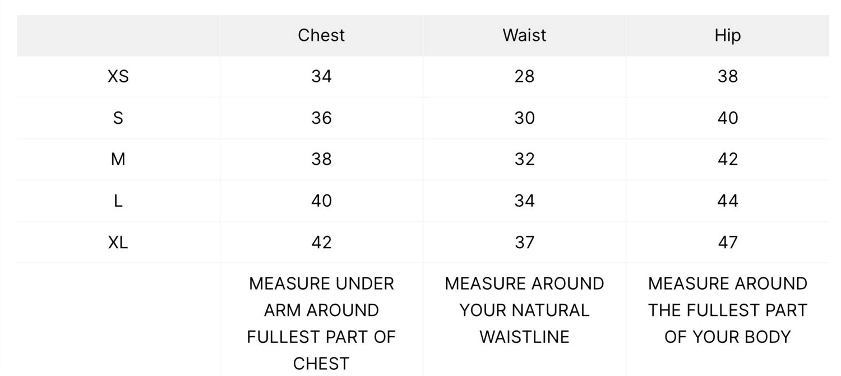Viewport: 841px width, 376px height.
Task: Click the XL hip value 47
Action: click(727, 242)
